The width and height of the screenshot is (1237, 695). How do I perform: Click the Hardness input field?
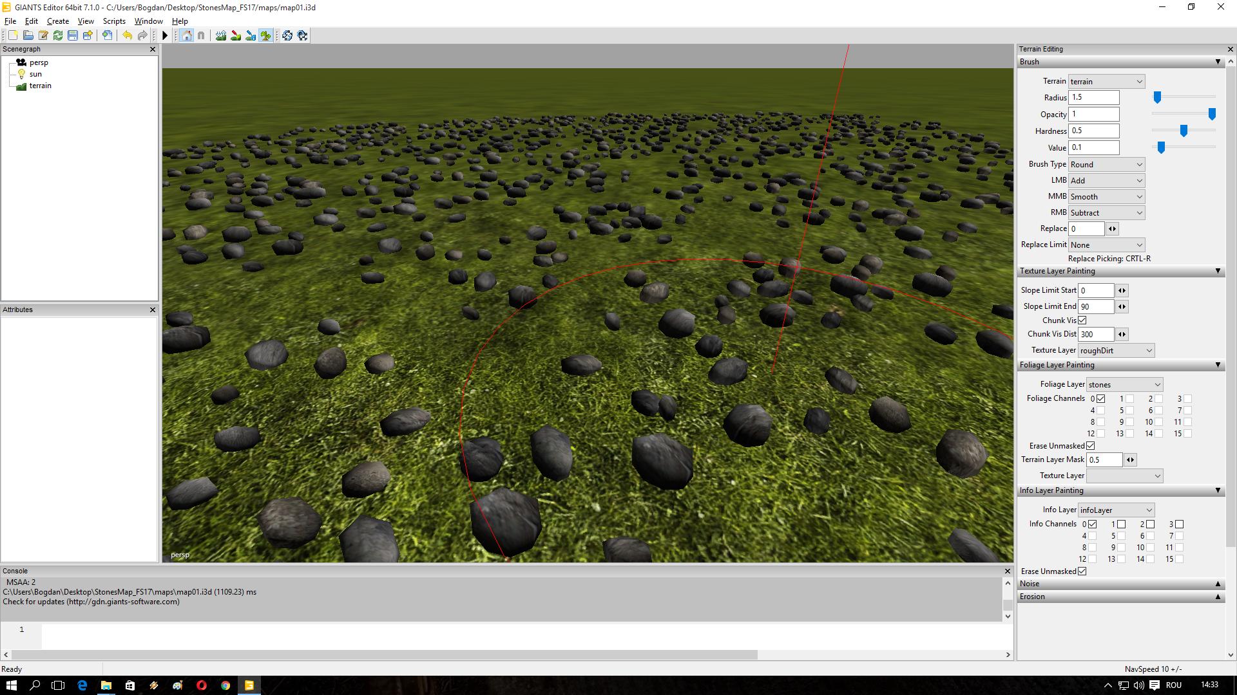[1093, 131]
